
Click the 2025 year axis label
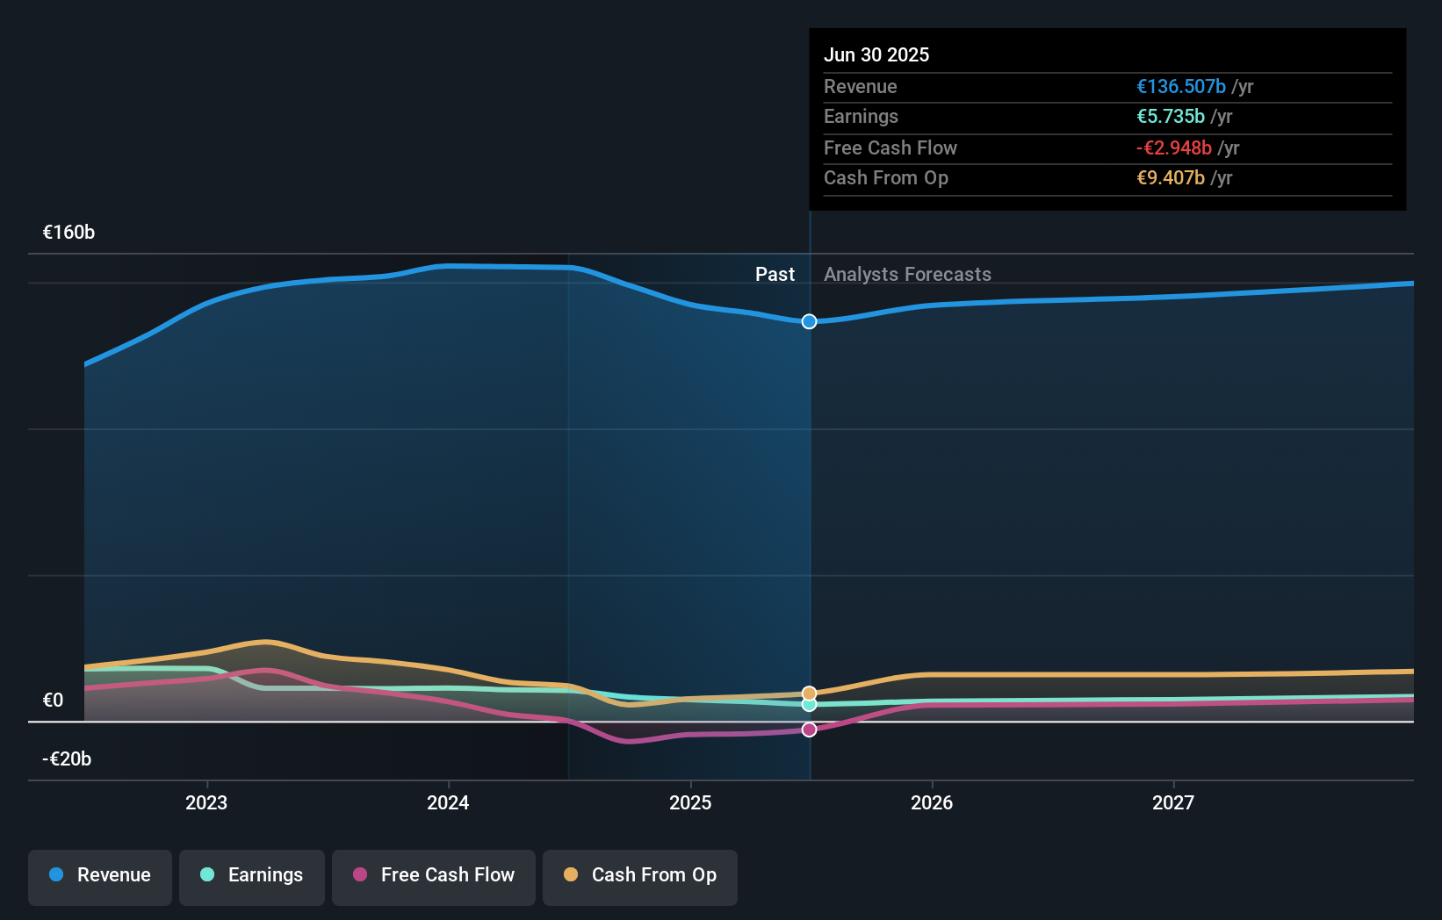coord(691,801)
